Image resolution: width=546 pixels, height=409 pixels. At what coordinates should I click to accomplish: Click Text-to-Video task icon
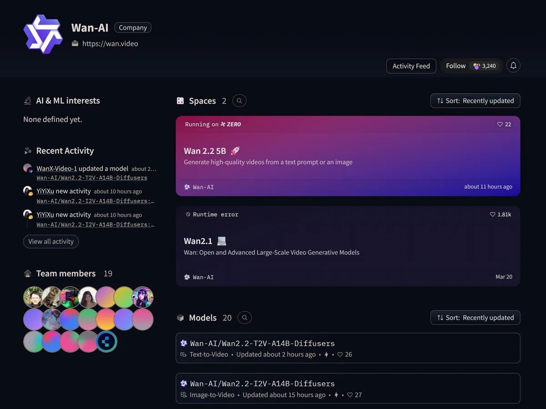click(183, 354)
